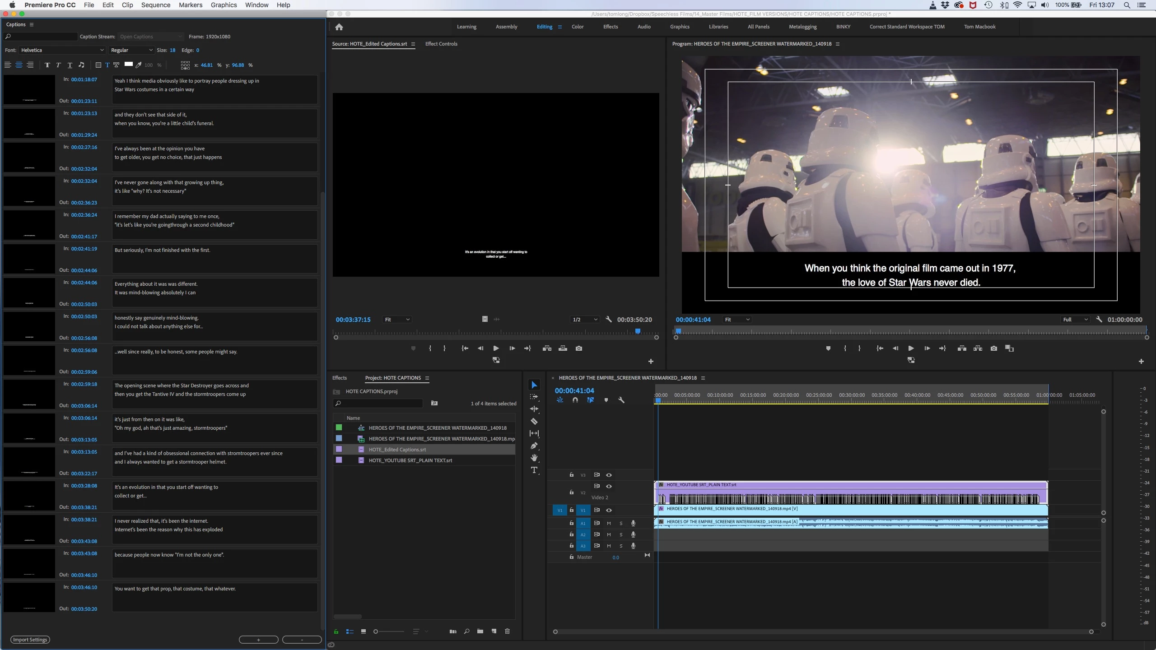Toggle the V3 track lock
The image size is (1156, 650).
pos(571,475)
